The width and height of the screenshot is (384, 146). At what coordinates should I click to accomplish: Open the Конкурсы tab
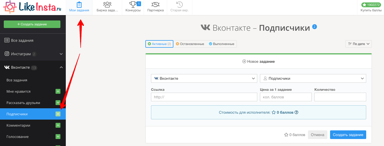(x=133, y=8)
